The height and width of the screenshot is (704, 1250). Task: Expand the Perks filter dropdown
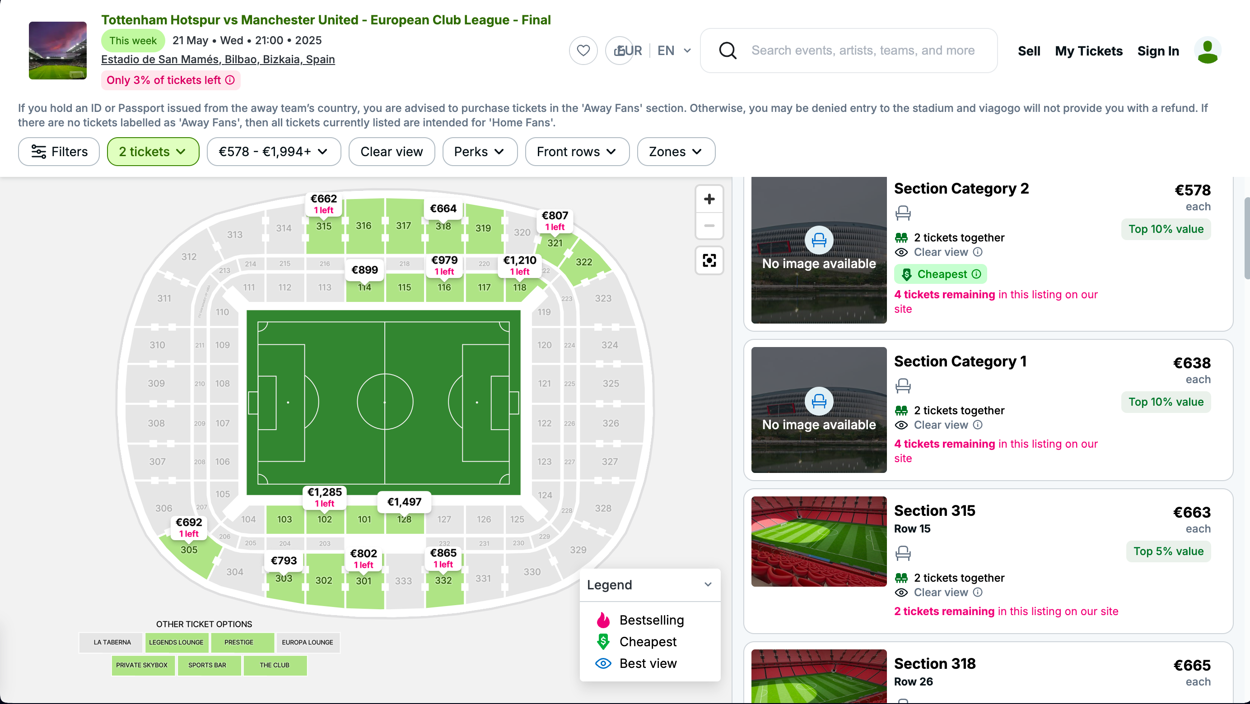480,152
